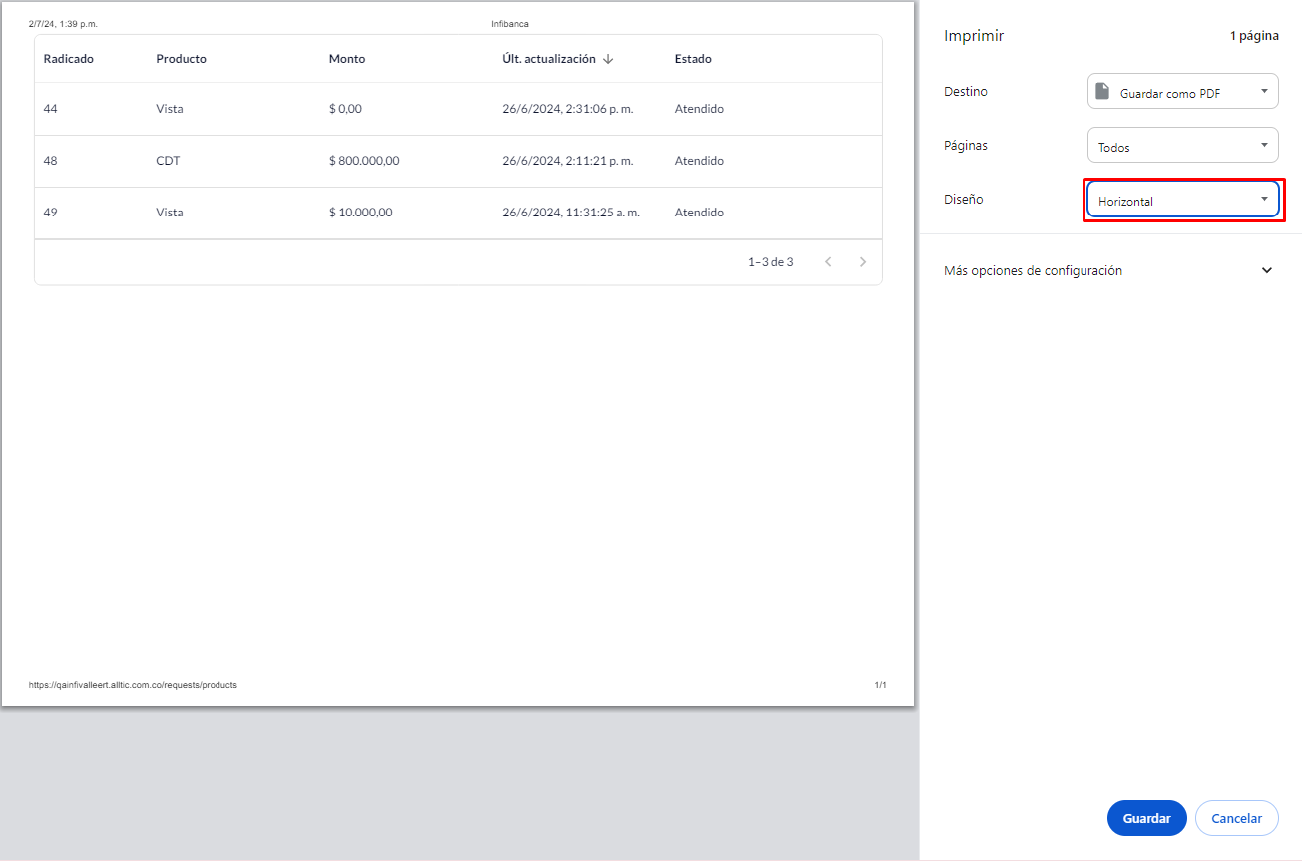Click the amount $ 10.000,00

click(x=361, y=213)
